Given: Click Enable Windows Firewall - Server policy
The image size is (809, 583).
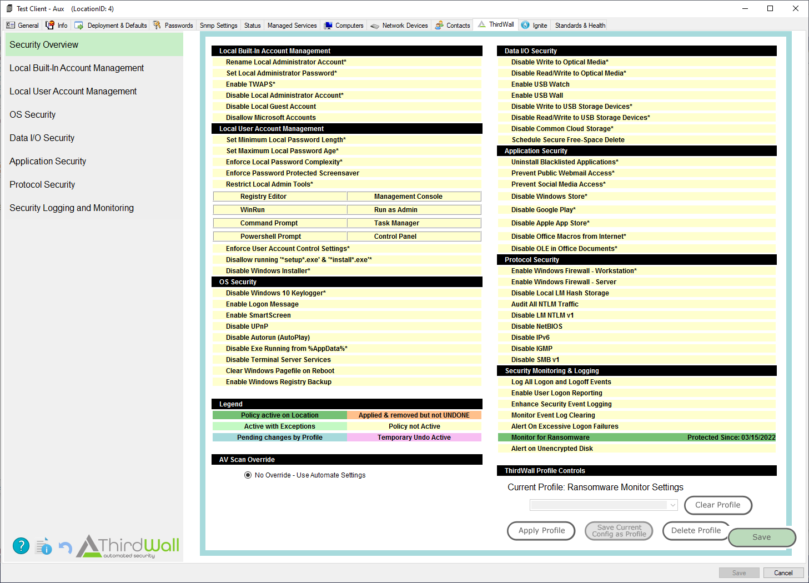Looking at the screenshot, I should (637, 282).
